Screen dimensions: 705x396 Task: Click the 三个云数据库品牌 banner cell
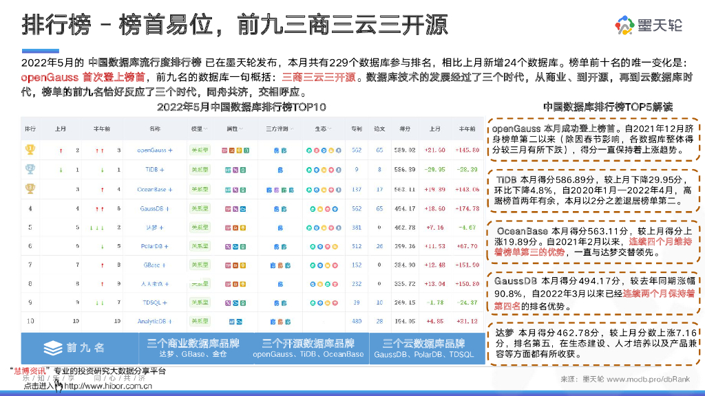pos(427,349)
